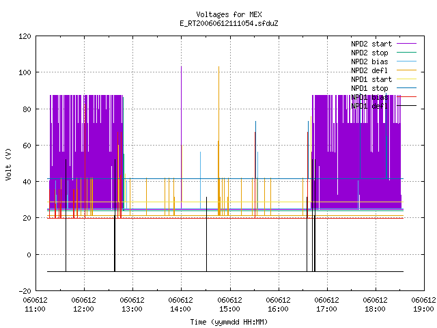Click the purple NPD2 start legend line

407,44
